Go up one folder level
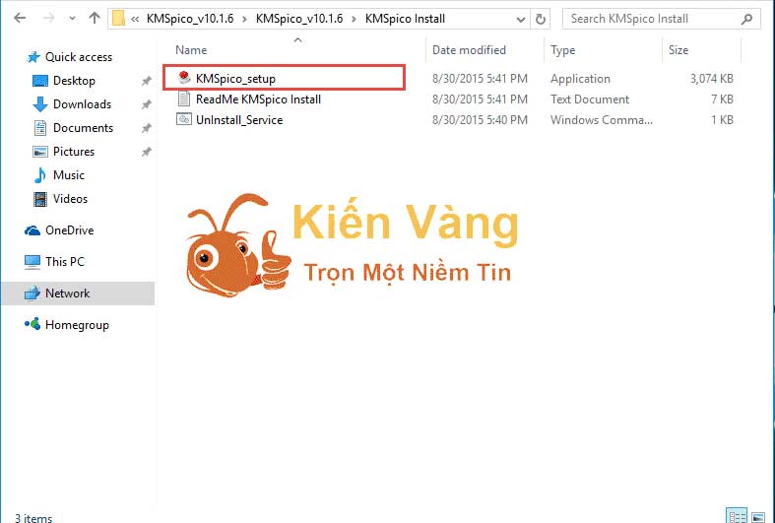775x523 pixels. coord(94,19)
